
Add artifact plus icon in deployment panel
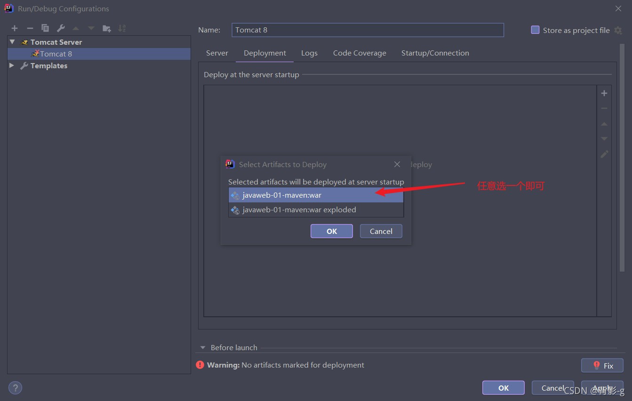604,93
